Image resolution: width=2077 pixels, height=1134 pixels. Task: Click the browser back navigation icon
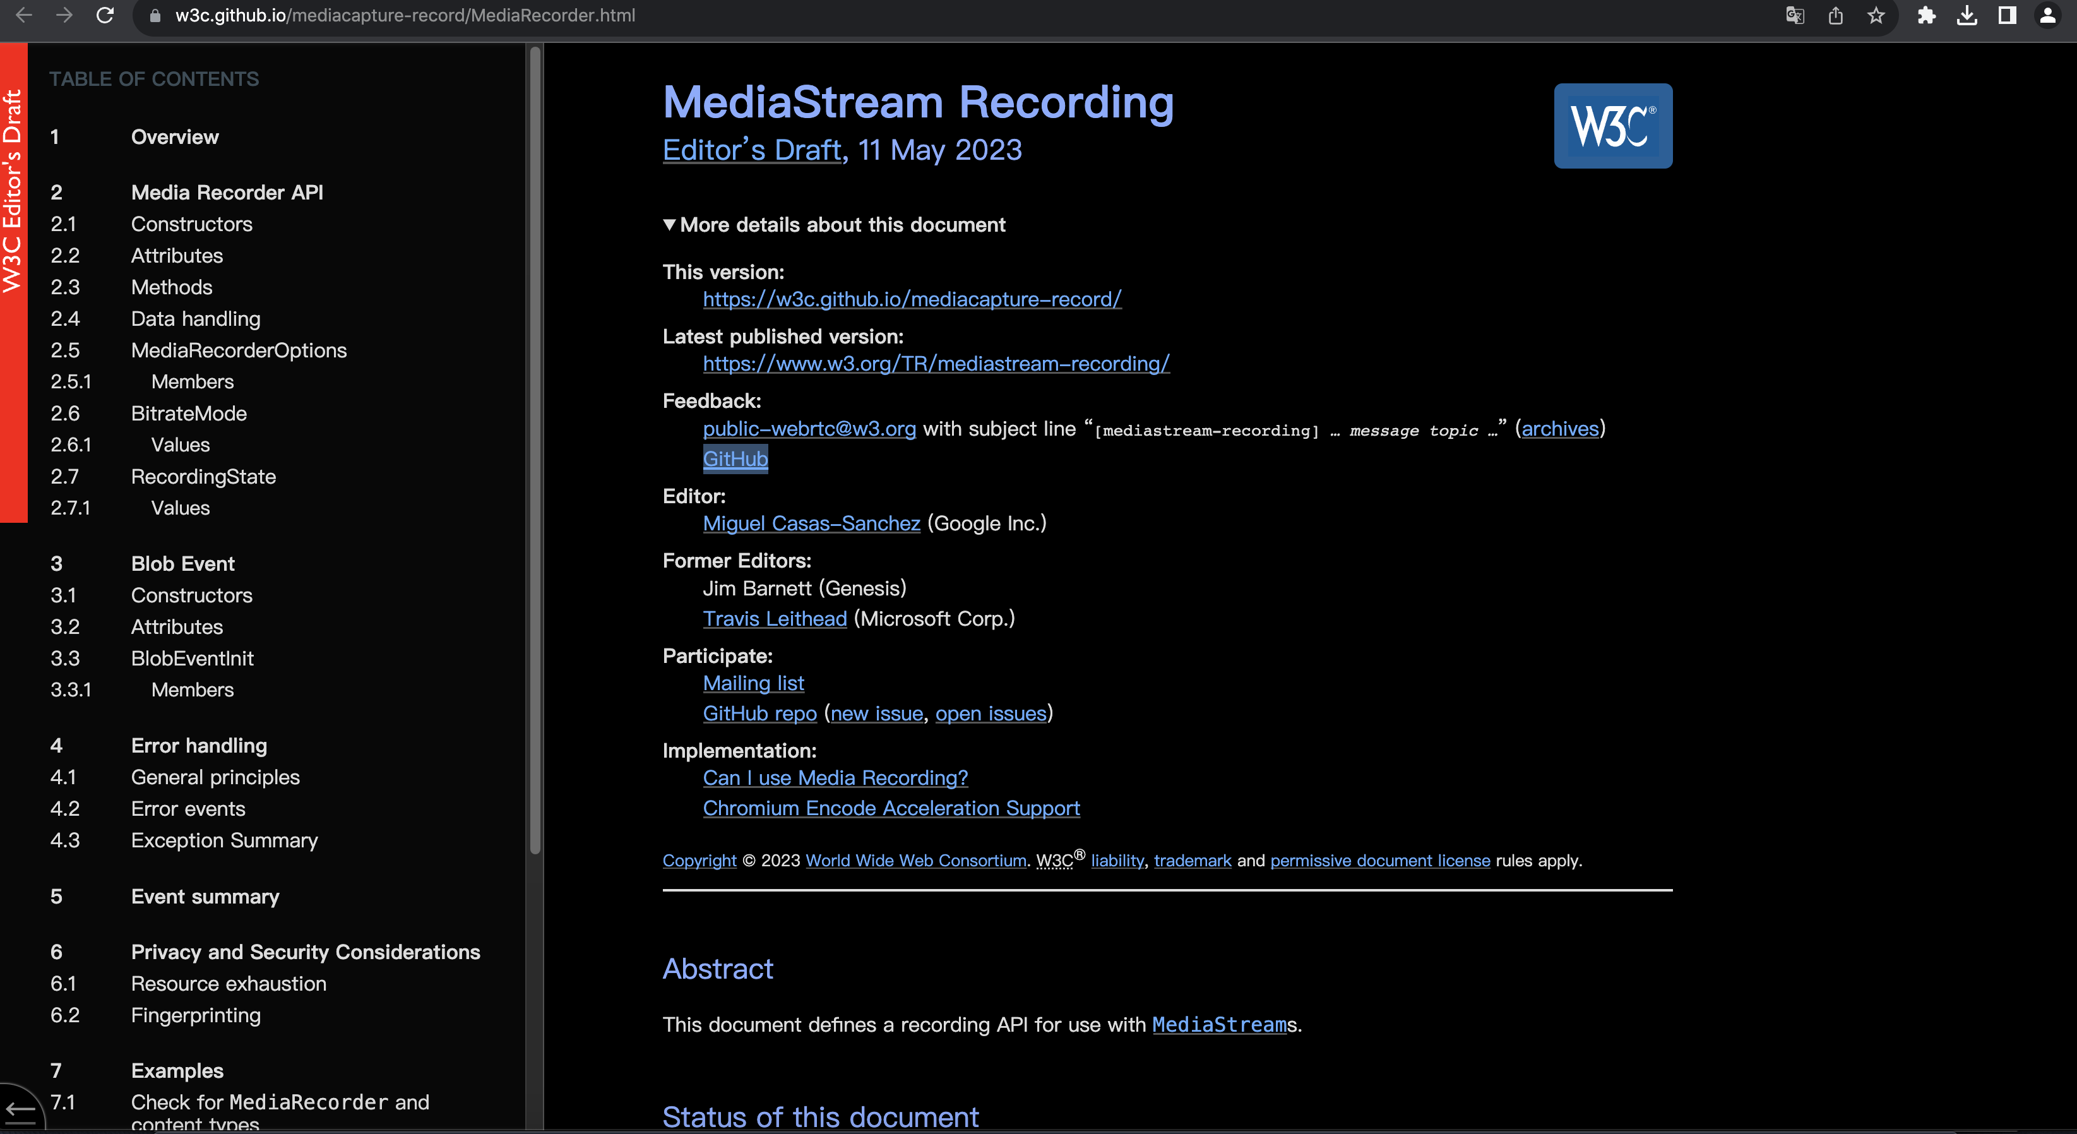pyautogui.click(x=28, y=15)
